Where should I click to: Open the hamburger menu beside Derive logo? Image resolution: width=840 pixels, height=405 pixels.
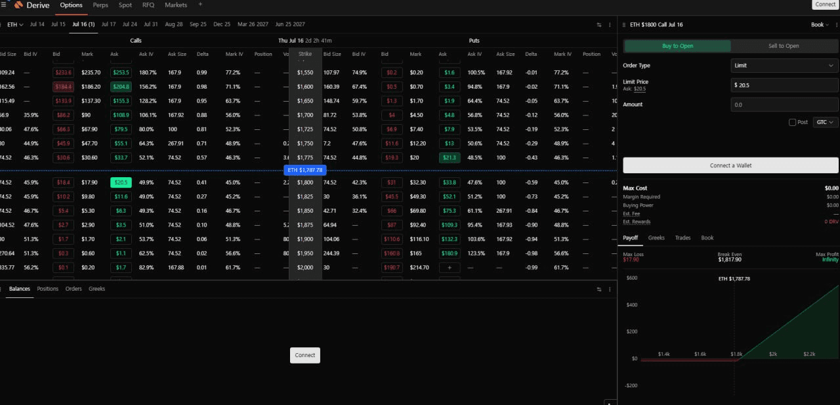tap(5, 5)
